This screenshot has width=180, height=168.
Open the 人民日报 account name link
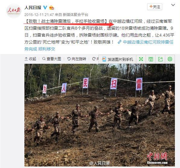coord(33,8)
